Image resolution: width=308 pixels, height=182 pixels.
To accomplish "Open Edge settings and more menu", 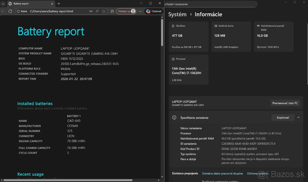I will [x=140, y=11].
